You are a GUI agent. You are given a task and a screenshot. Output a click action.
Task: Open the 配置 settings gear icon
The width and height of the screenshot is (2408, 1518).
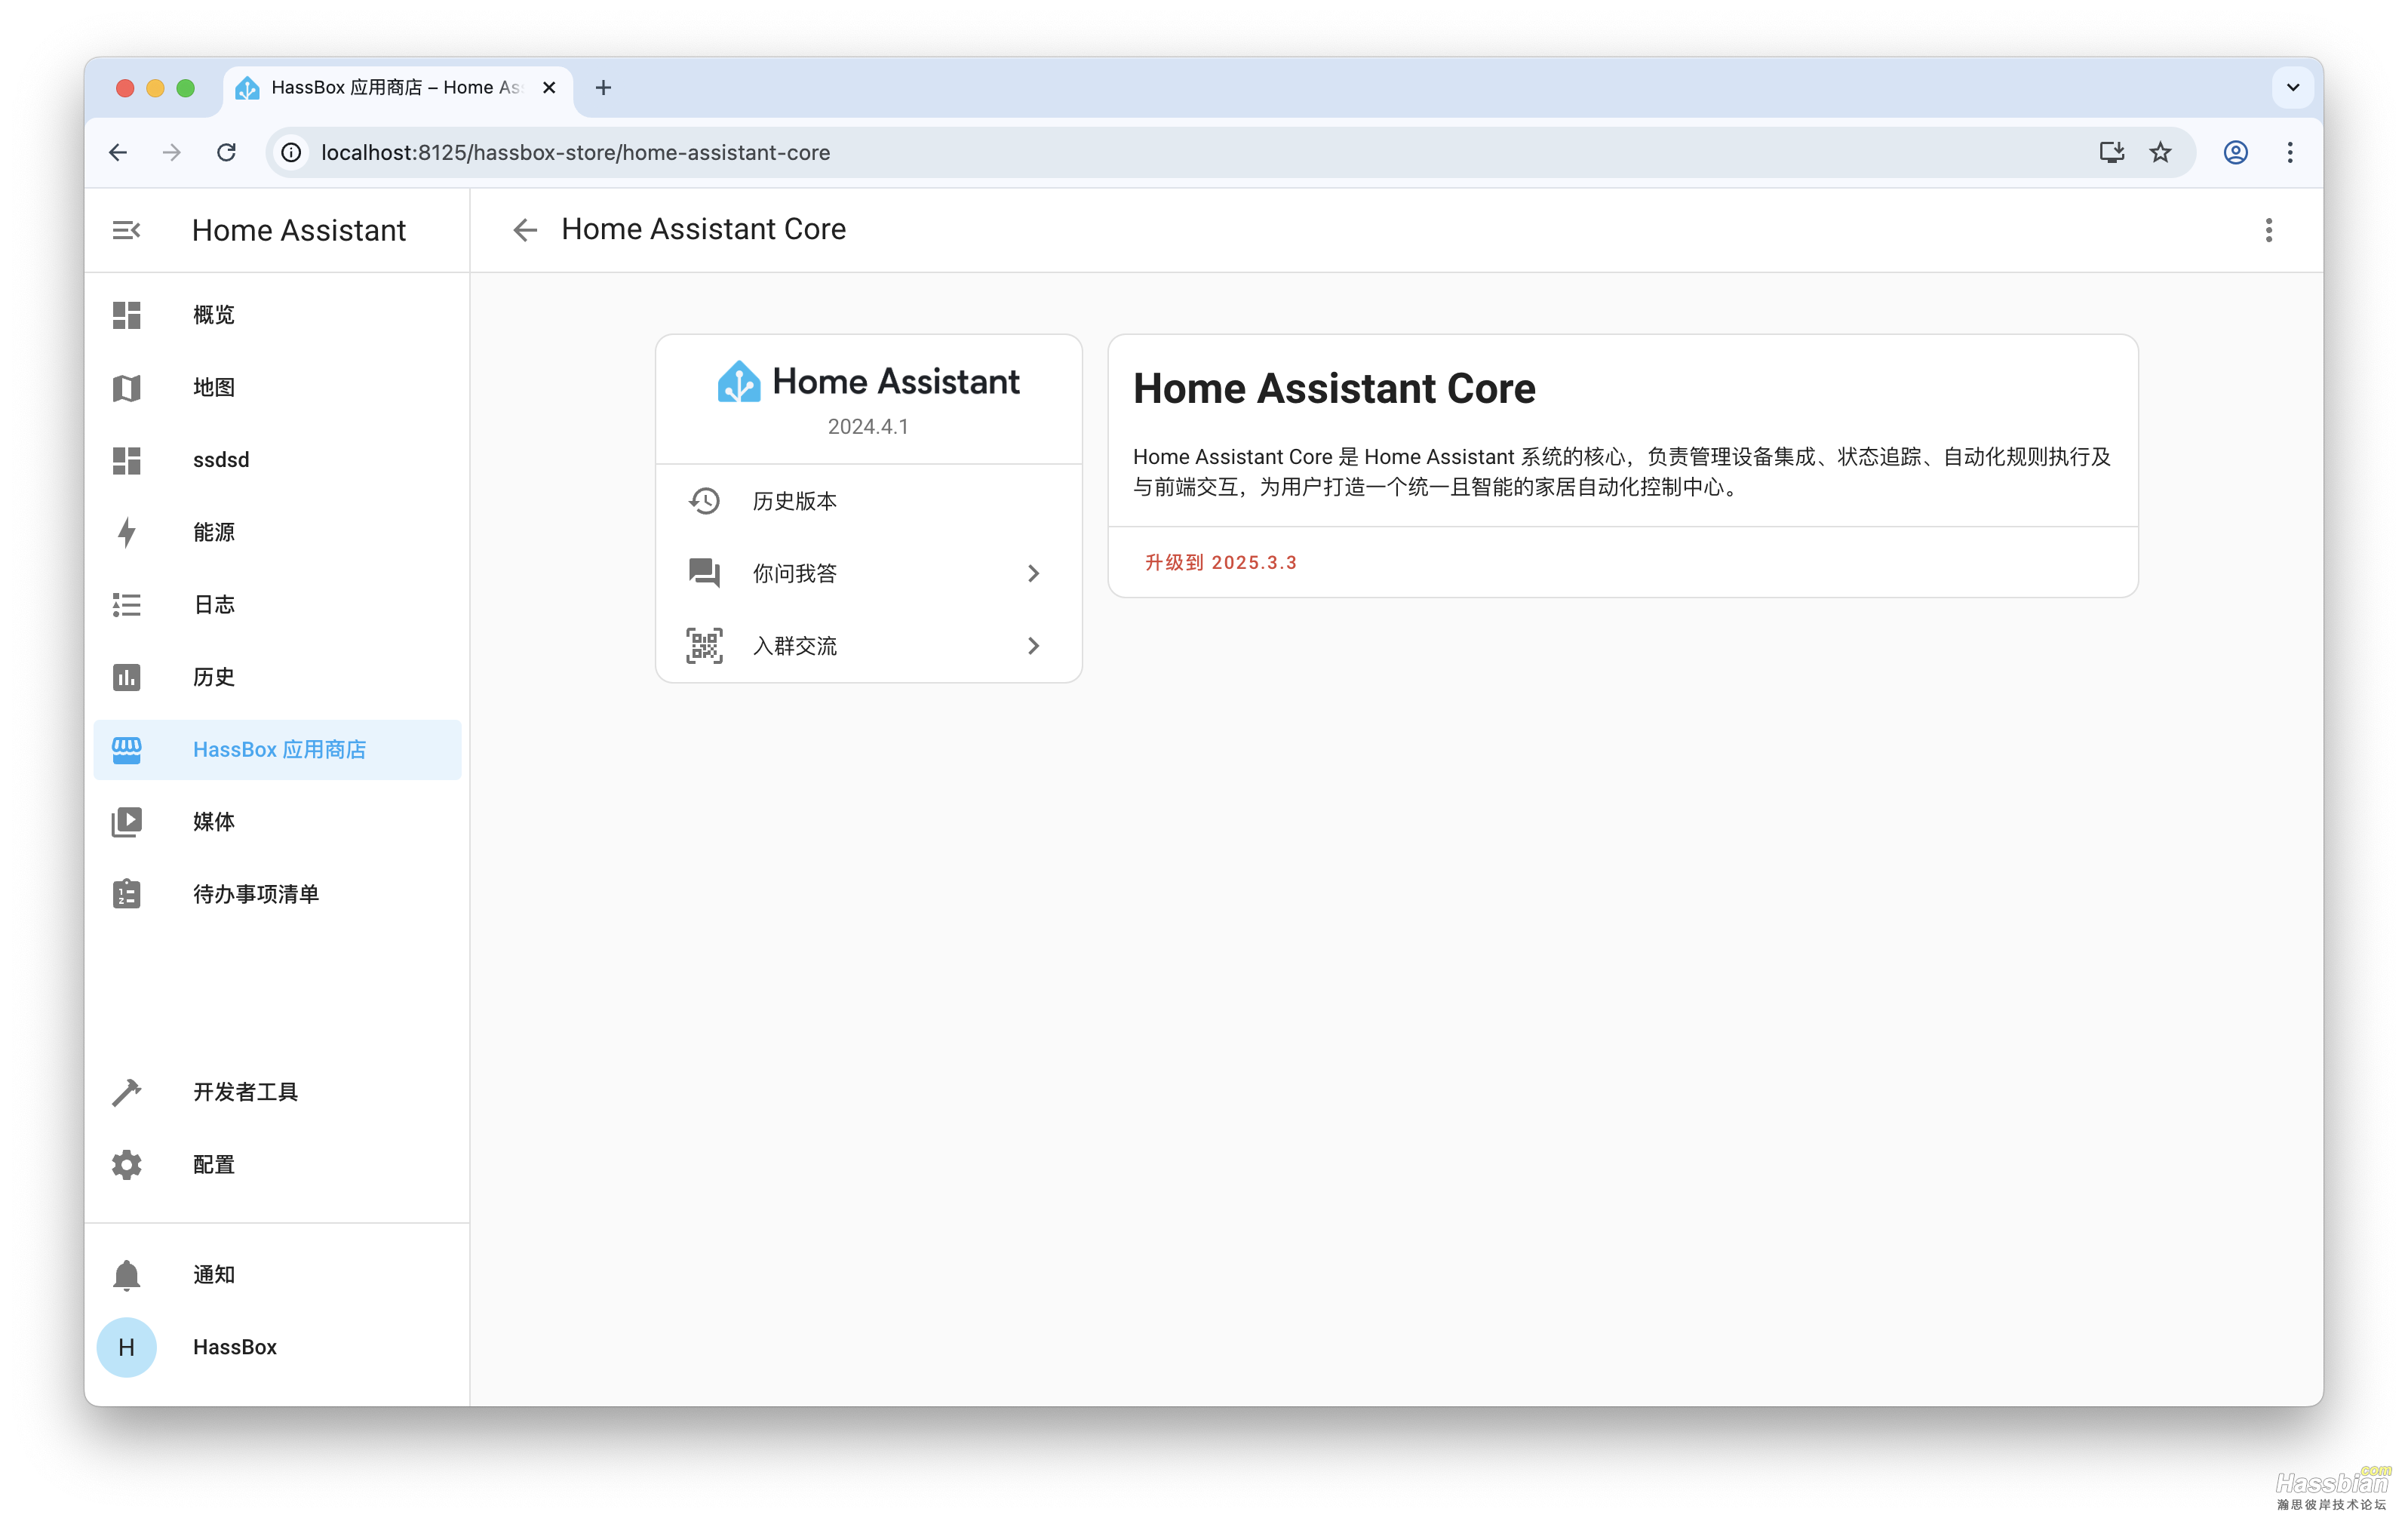tap(126, 1164)
